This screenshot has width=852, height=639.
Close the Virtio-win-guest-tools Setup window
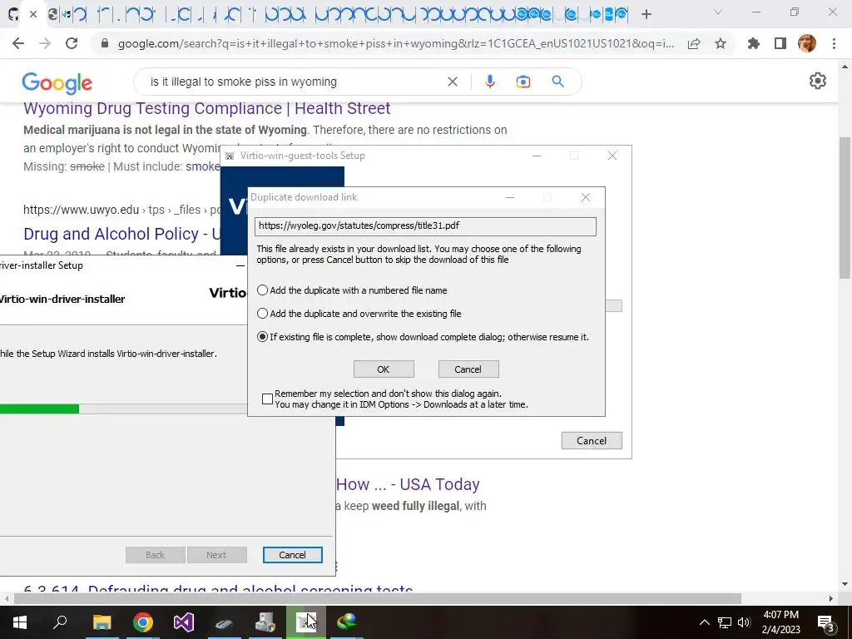pos(612,156)
